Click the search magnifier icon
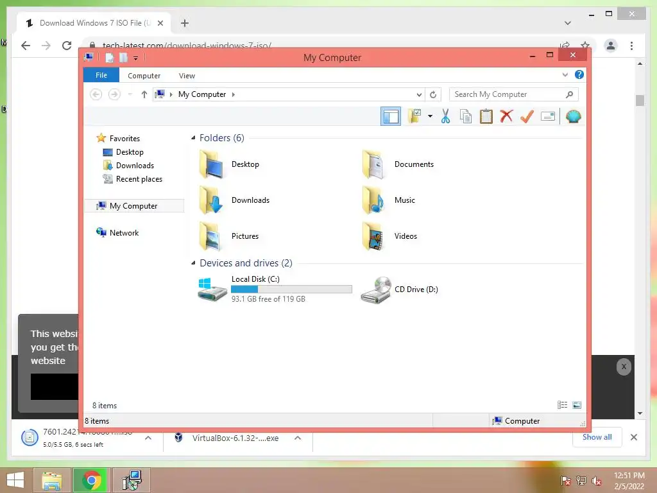This screenshot has height=493, width=657. click(569, 94)
